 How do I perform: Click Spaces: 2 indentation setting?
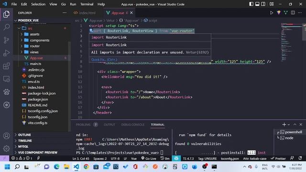pyautogui.click(x=100, y=158)
